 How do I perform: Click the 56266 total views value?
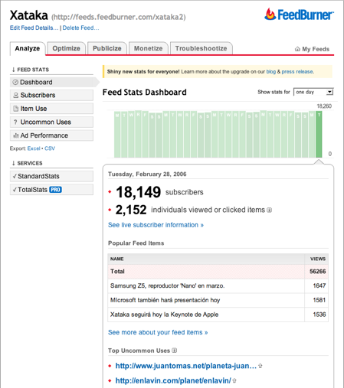(318, 272)
